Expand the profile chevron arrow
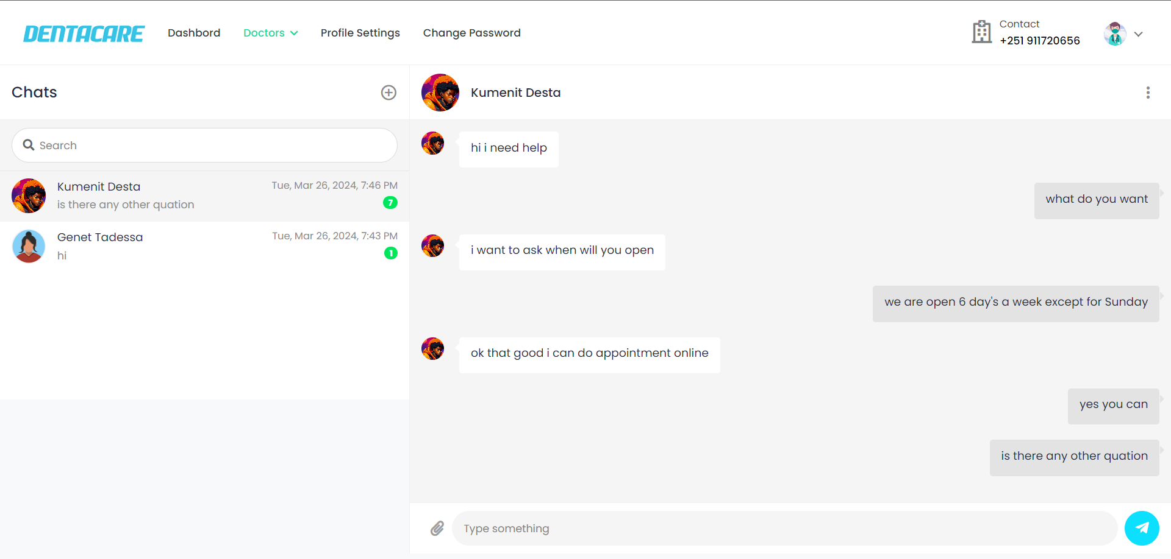Screen dimensions: 1171x559 (x=1138, y=34)
